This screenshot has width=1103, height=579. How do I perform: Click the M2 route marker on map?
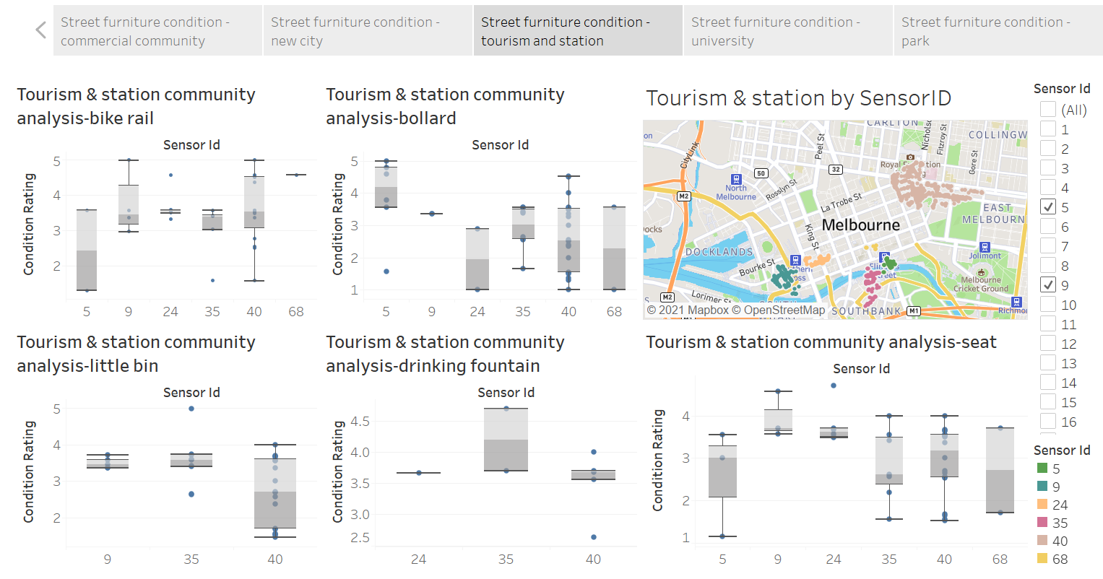684,196
